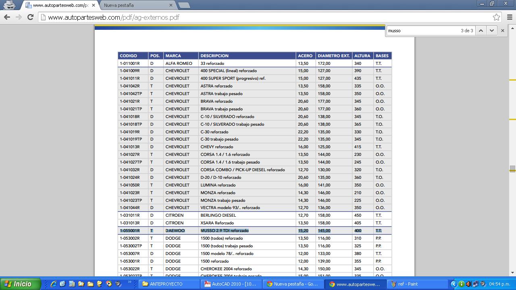Launch Windows Media Player from quick launch
The image size is (516, 290).
(109, 284)
